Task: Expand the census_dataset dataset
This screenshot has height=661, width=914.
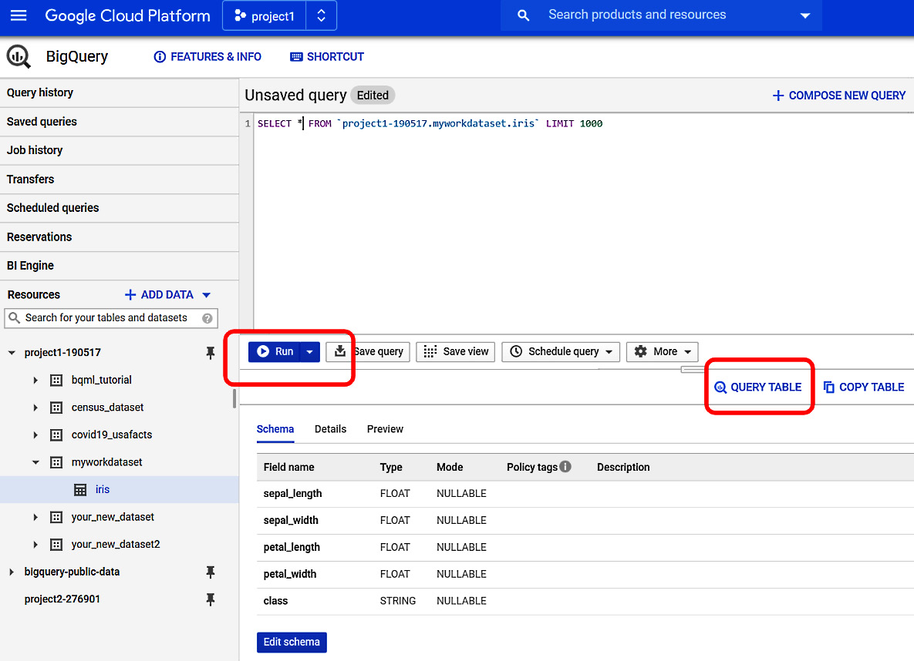Action: pyautogui.click(x=35, y=408)
